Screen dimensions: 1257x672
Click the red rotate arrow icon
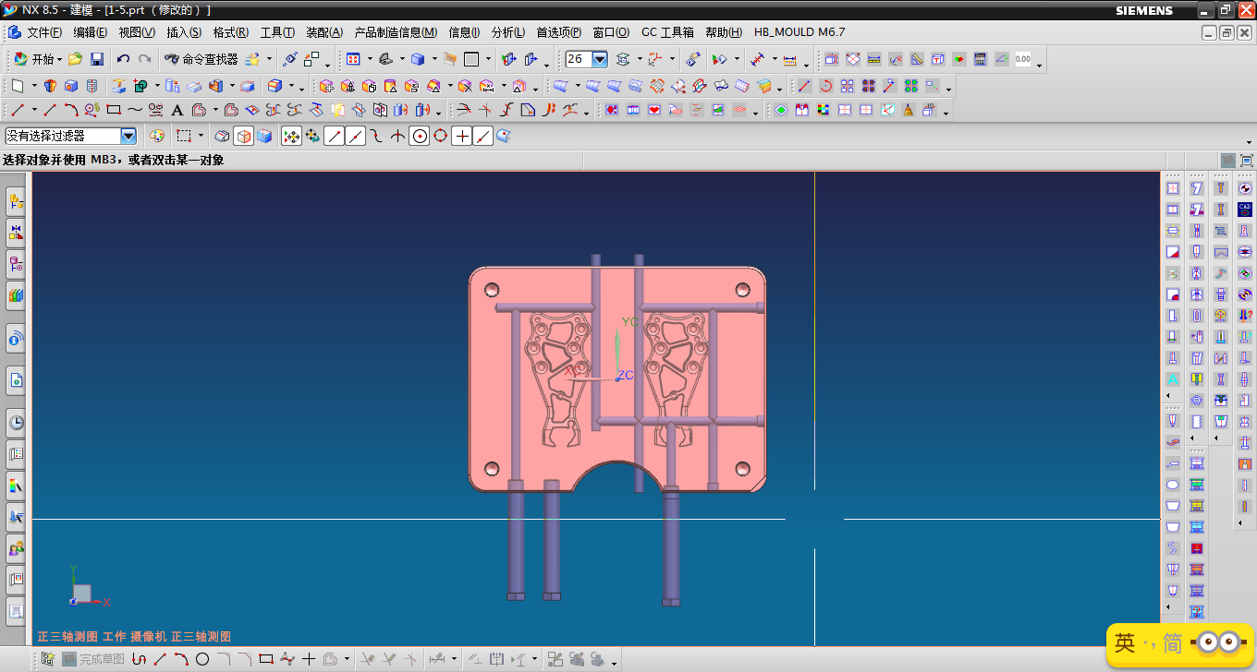tap(826, 85)
